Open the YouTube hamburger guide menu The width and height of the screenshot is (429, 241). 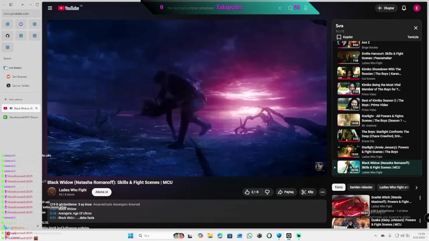point(50,8)
